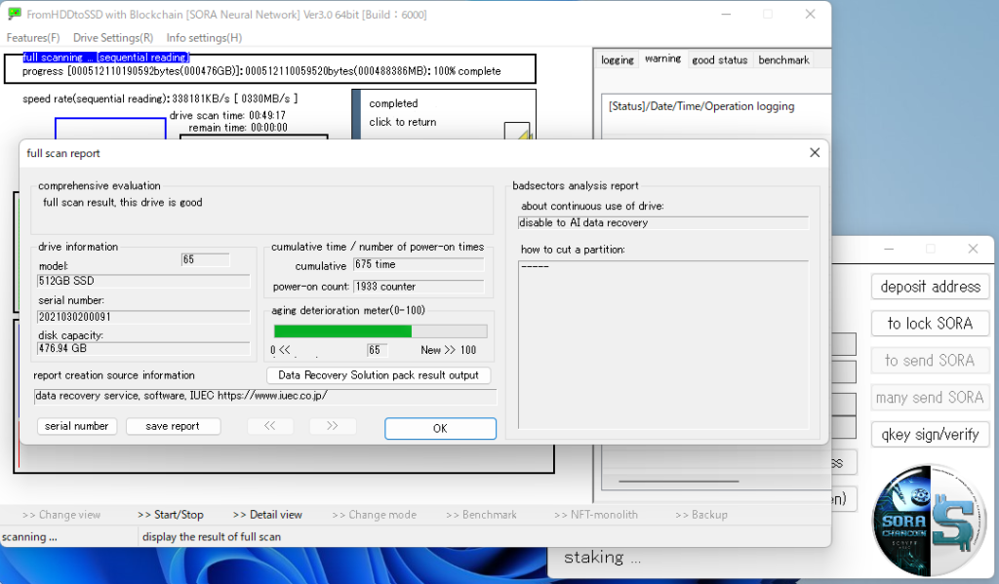Image resolution: width=999 pixels, height=584 pixels.
Task: Click the save report button
Action: tap(173, 426)
